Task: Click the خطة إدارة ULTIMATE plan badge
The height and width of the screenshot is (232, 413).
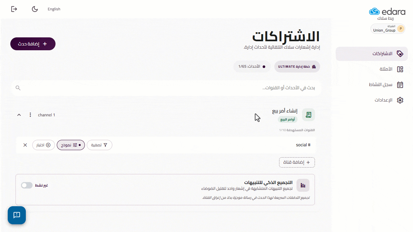Action: (297, 66)
